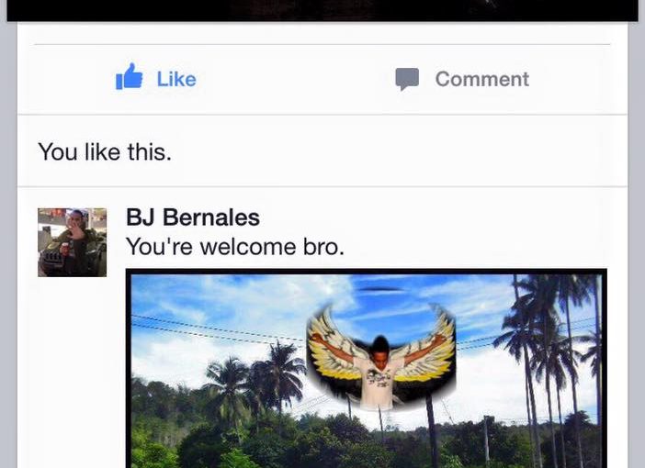The height and width of the screenshot is (468, 645).
Task: Tap the yellow-white wing on the left
Action: point(331,343)
